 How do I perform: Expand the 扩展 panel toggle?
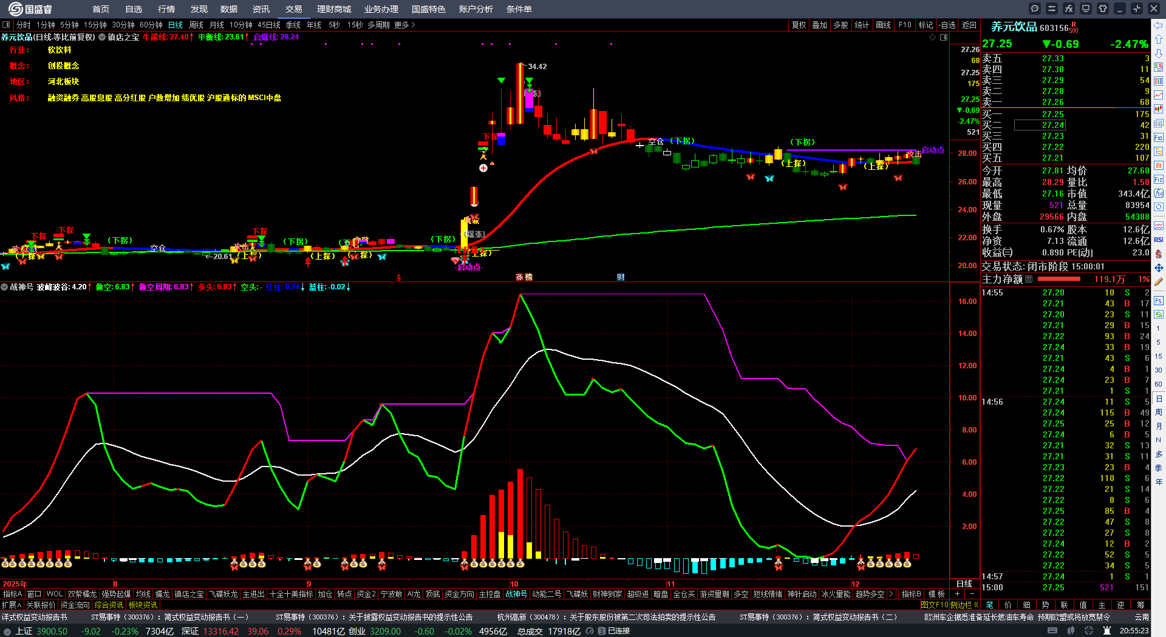pyautogui.click(x=12, y=605)
